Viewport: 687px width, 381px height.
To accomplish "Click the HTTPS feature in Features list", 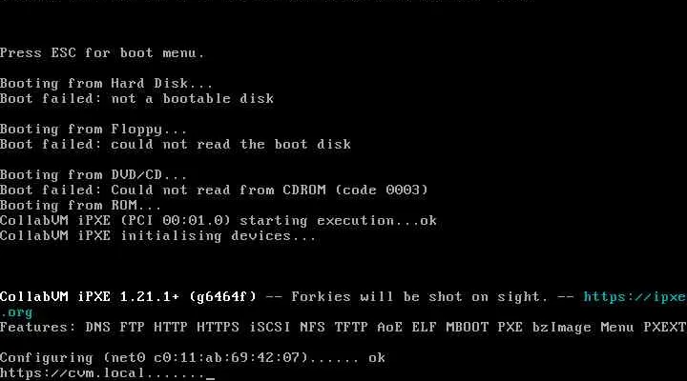I will [x=218, y=328].
